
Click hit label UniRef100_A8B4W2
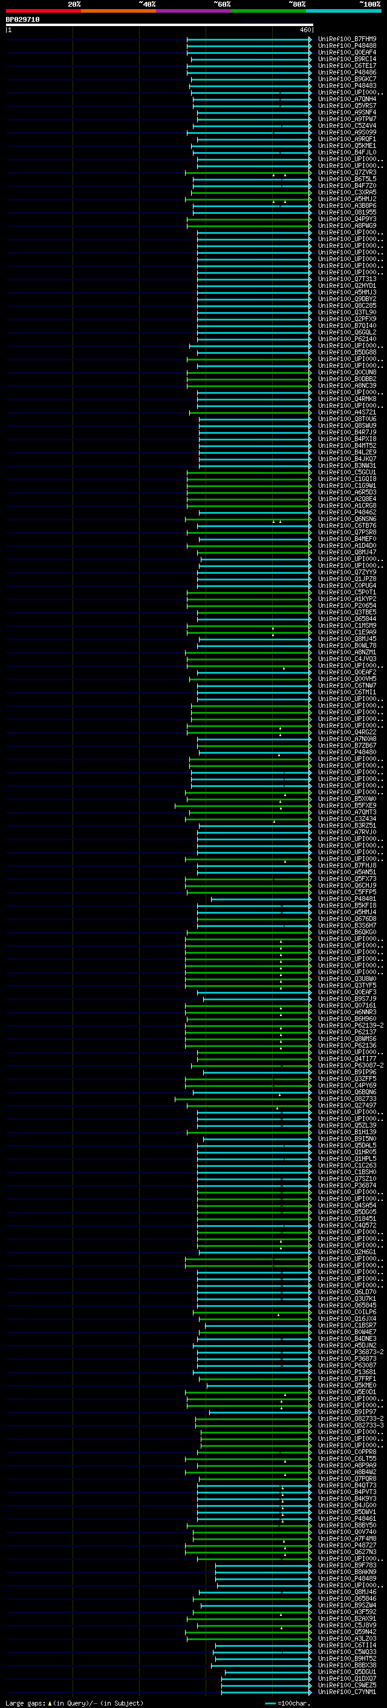(x=346, y=1472)
